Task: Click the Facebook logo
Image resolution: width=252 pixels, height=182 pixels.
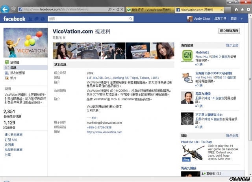Action: (x=14, y=19)
